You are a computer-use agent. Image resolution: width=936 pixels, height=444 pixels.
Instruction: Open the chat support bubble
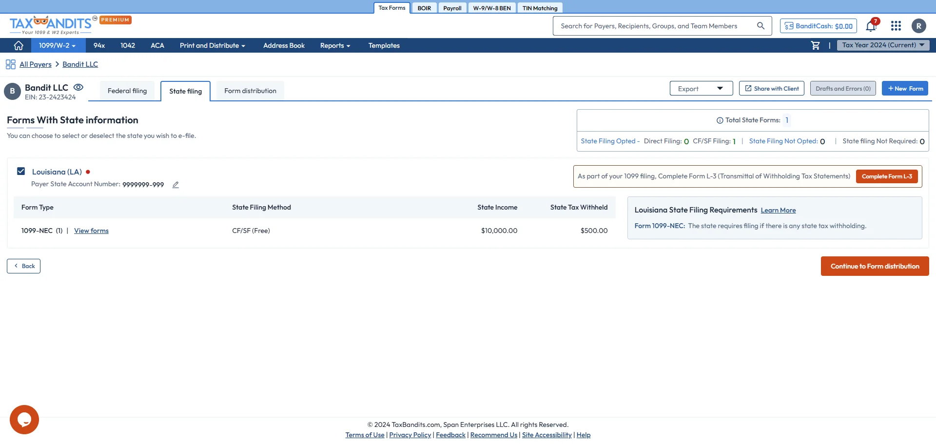tap(24, 420)
